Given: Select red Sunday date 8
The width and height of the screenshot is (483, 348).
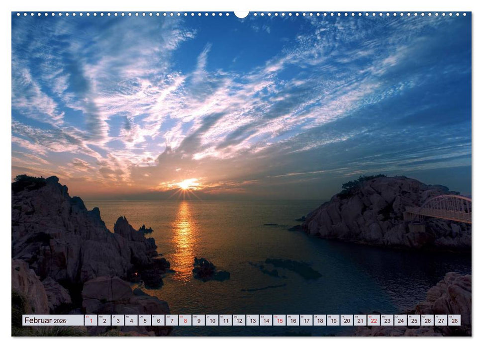Looking at the screenshot, I should [185, 321].
